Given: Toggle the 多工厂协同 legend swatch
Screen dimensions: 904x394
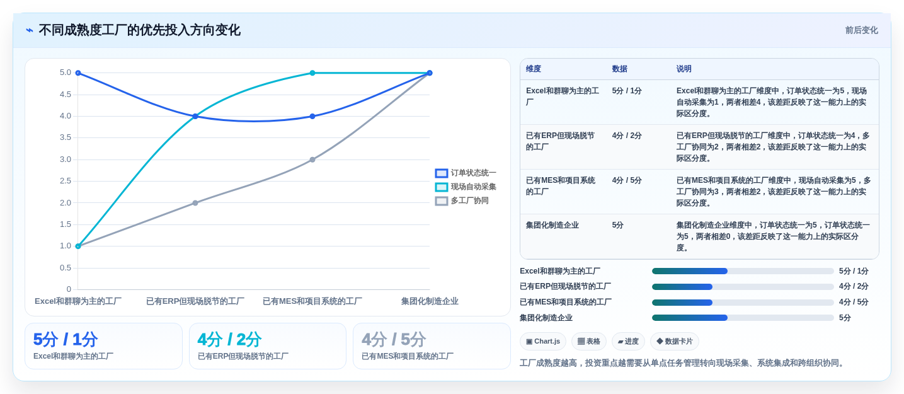Looking at the screenshot, I should pyautogui.click(x=441, y=201).
